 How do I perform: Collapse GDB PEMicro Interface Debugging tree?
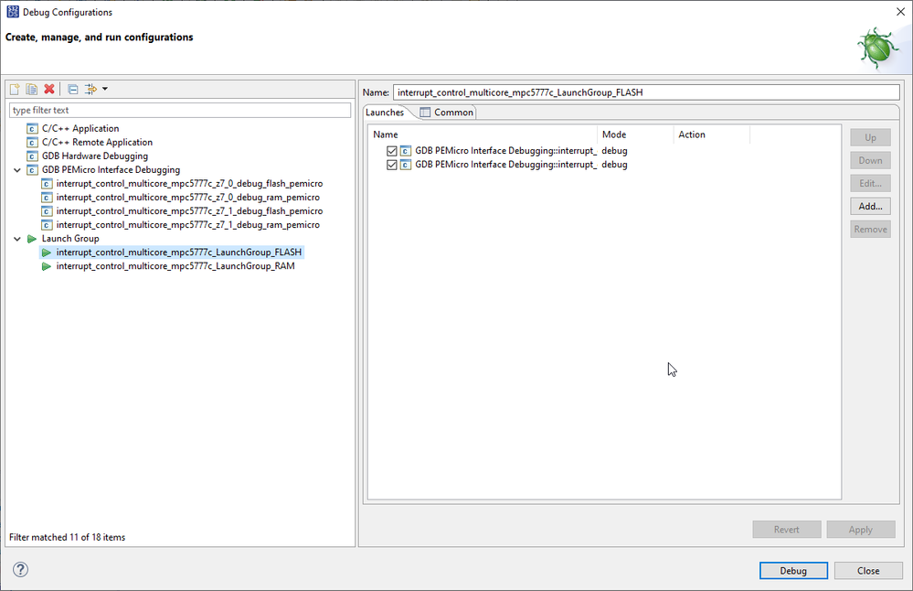(x=17, y=170)
